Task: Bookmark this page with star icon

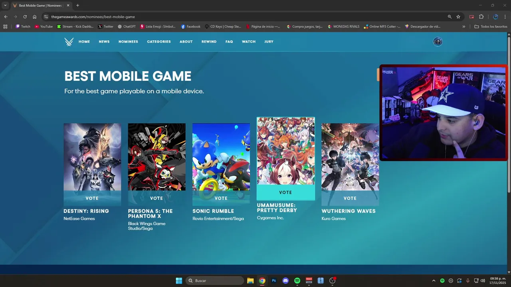Action: [458, 17]
